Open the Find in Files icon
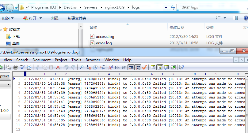Viewport: 248px width, 133px height. coord(95,67)
